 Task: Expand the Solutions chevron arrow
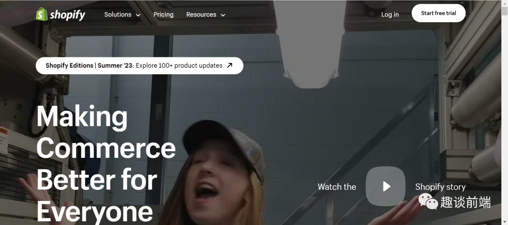[x=138, y=15]
